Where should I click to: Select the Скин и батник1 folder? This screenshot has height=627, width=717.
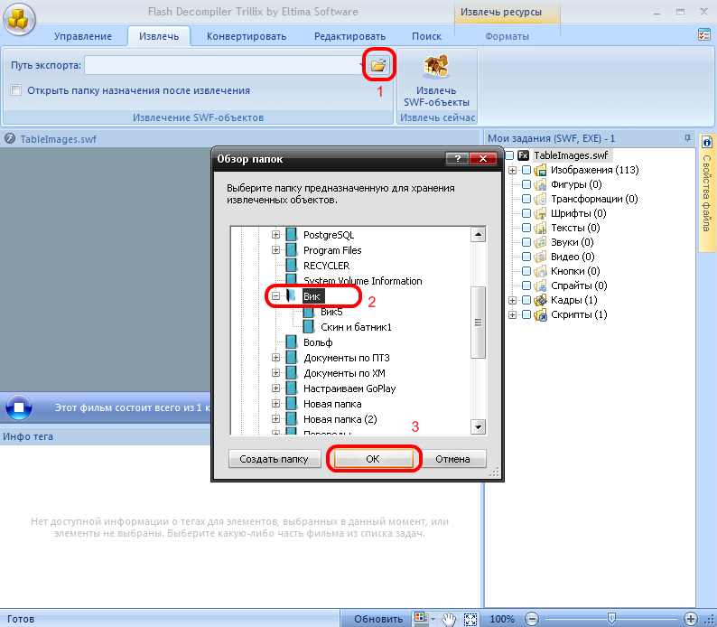356,327
